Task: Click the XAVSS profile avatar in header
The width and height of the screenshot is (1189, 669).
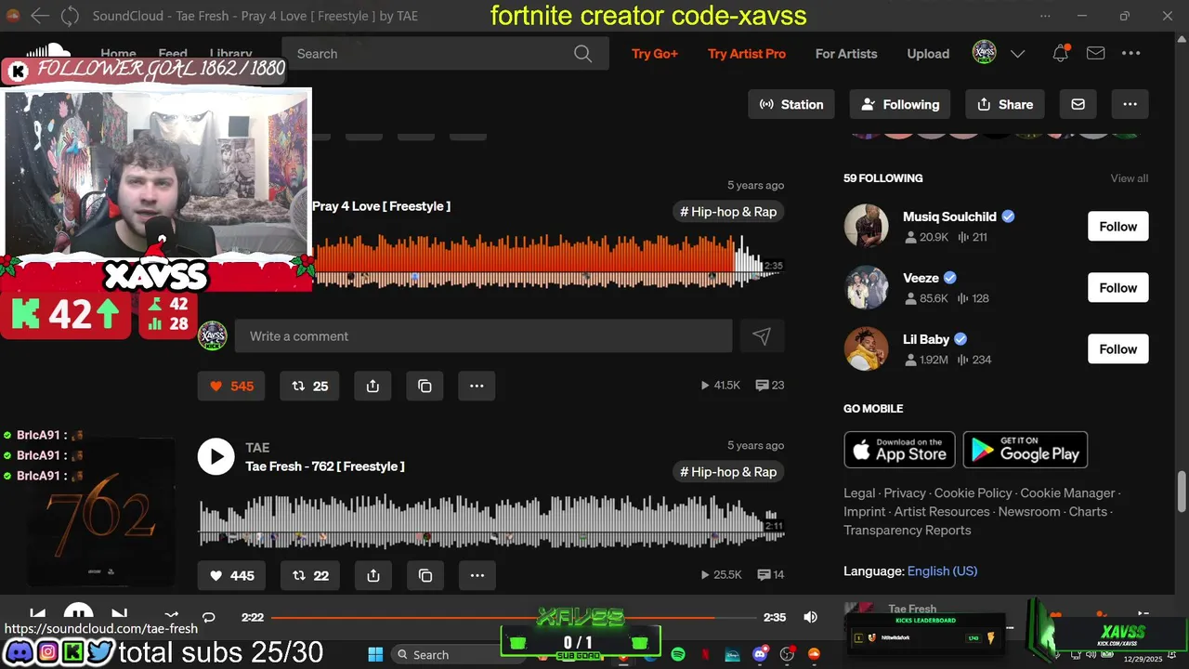Action: click(984, 53)
